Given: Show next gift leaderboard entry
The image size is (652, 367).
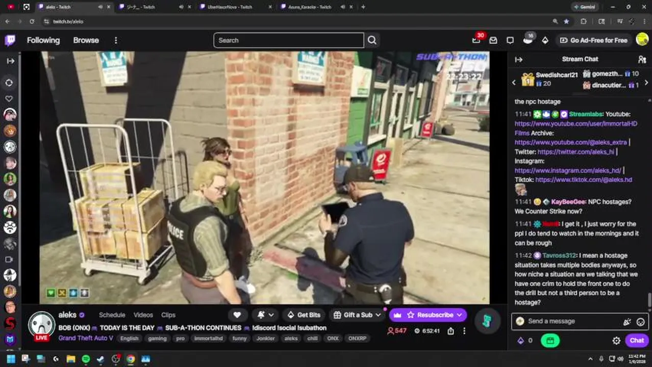Looking at the screenshot, I should coord(646,83).
